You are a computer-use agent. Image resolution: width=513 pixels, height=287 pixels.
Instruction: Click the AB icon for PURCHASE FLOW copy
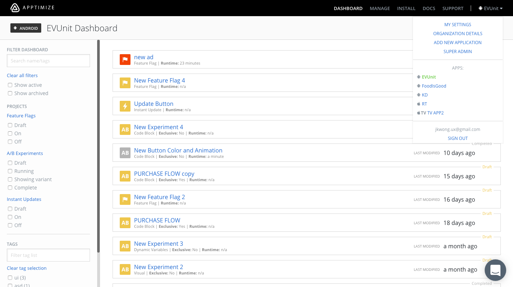coord(125,176)
